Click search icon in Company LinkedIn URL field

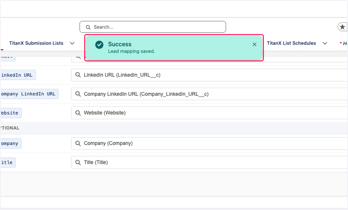coord(78,94)
